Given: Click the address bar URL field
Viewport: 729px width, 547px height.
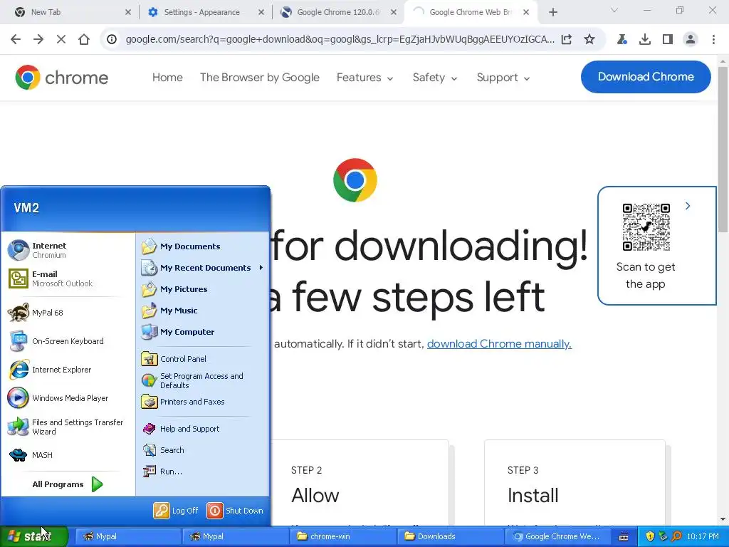Looking at the screenshot, I should [x=340, y=40].
